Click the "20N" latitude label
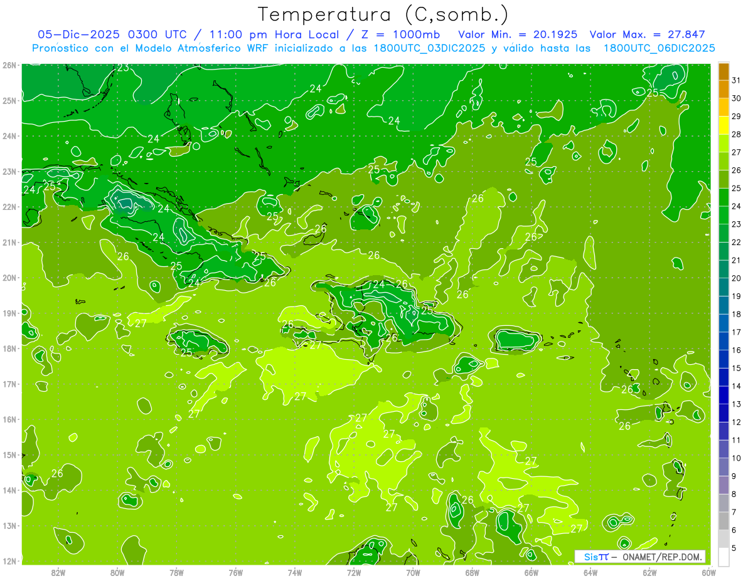Image resolution: width=753 pixels, height=581 pixels. pyautogui.click(x=9, y=278)
